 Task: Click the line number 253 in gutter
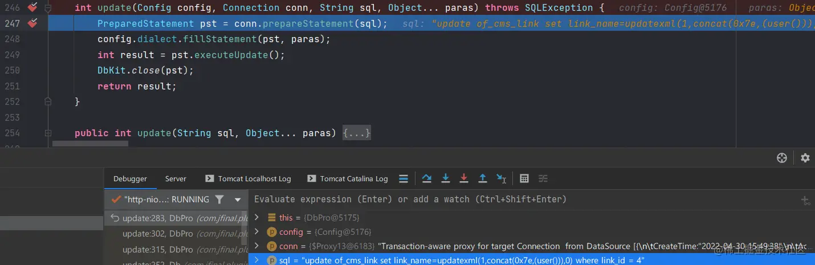(x=12, y=117)
